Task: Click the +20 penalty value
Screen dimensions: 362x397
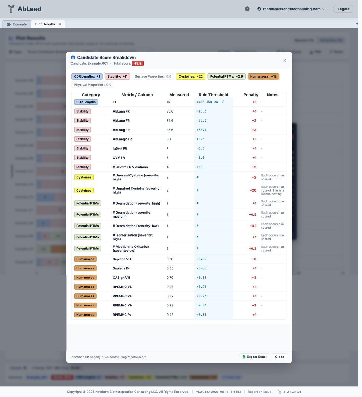Action: (253, 190)
